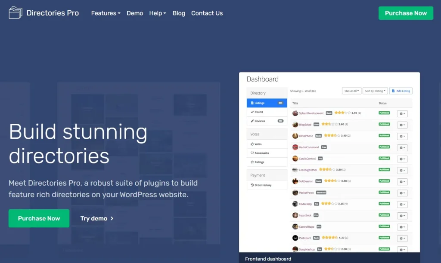Open the LeanAlgorithm listing title
The image size is (441, 263).
[307, 170]
